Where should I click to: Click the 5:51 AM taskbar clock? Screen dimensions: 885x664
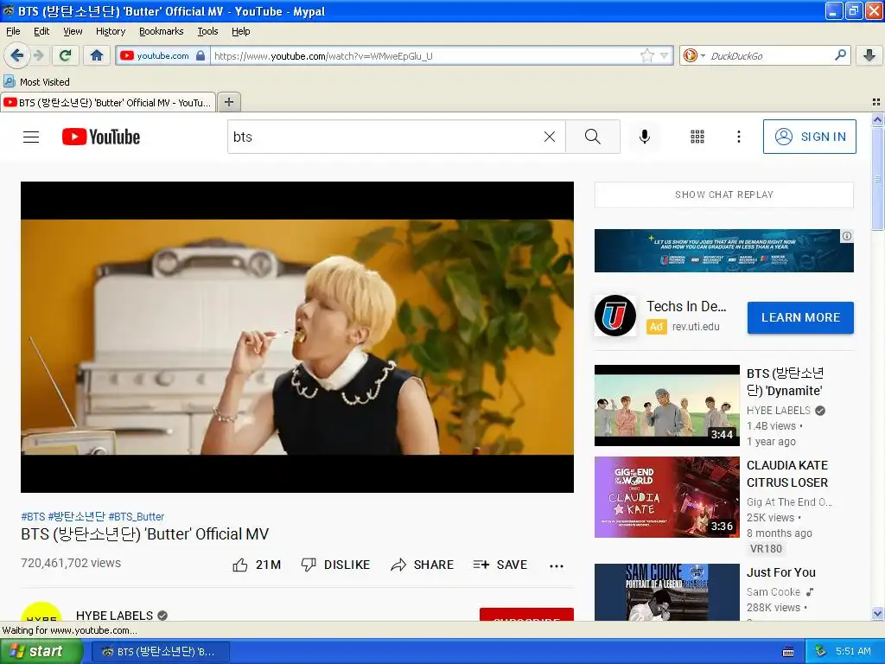(x=853, y=651)
